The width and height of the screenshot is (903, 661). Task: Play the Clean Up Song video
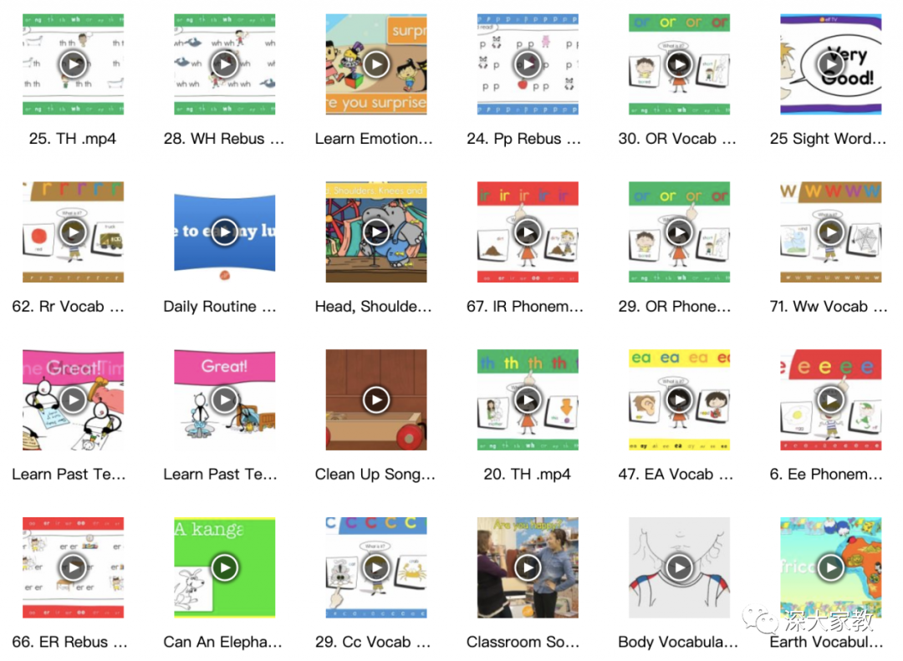point(376,399)
